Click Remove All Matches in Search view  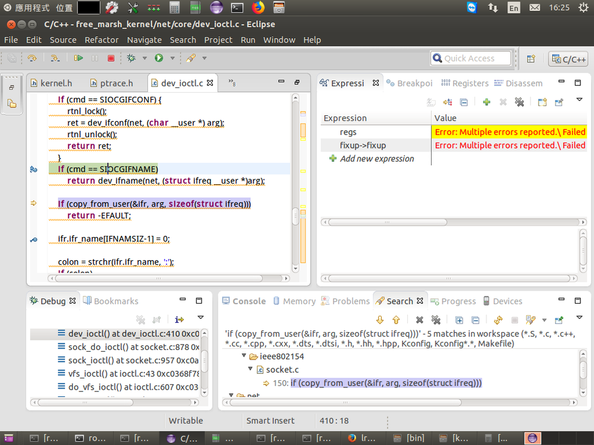pos(436,320)
